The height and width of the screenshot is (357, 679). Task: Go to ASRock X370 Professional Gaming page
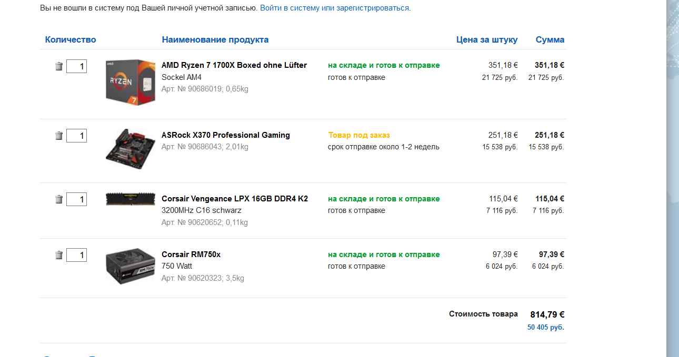pyautogui.click(x=225, y=135)
